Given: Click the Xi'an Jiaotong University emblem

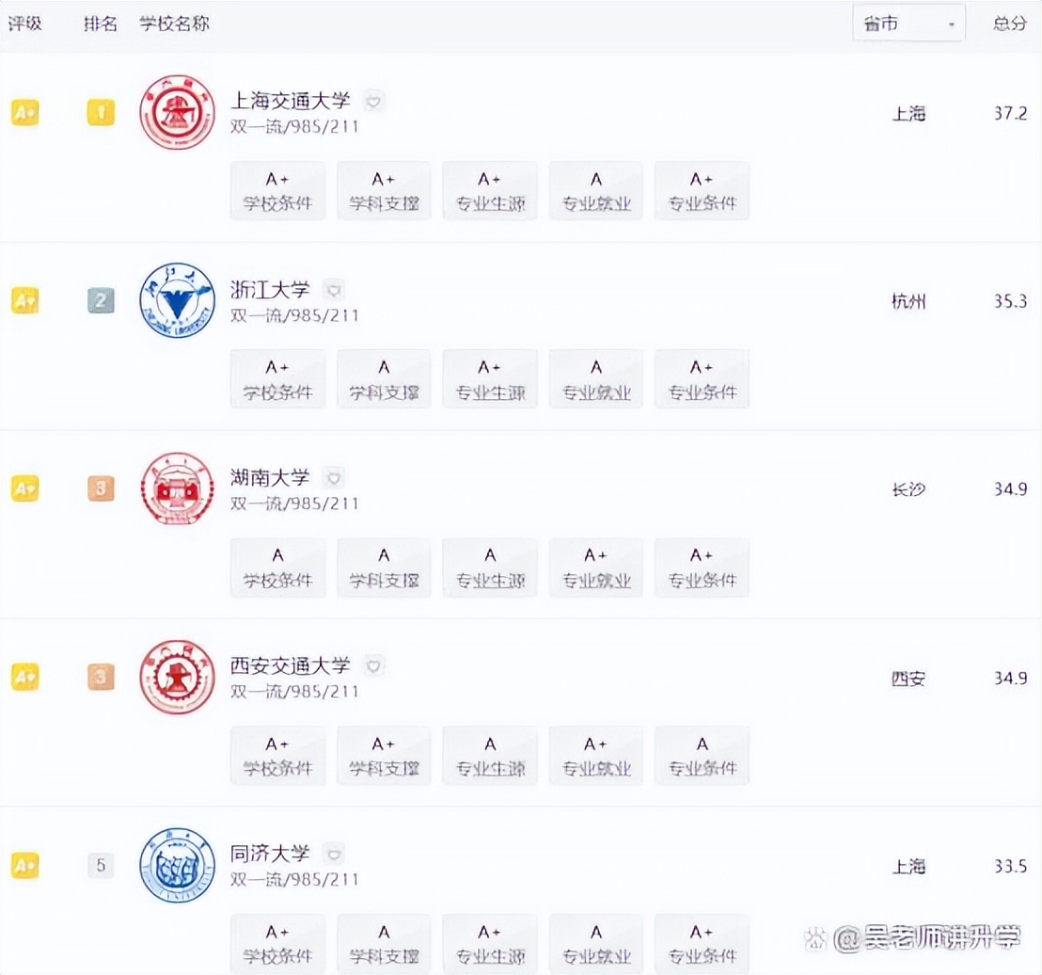Looking at the screenshot, I should pyautogui.click(x=176, y=678).
